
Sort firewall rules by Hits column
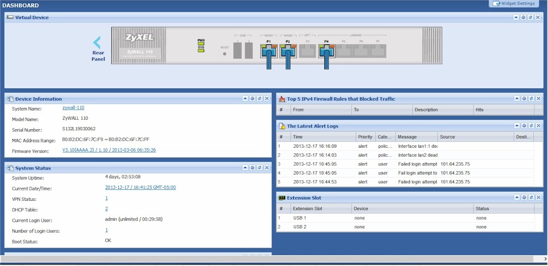click(x=504, y=109)
